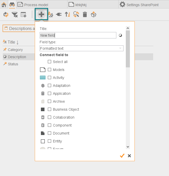The height and width of the screenshot is (176, 169).
Task: Open the Descriptions dropdown header
Action: click(x=19, y=28)
